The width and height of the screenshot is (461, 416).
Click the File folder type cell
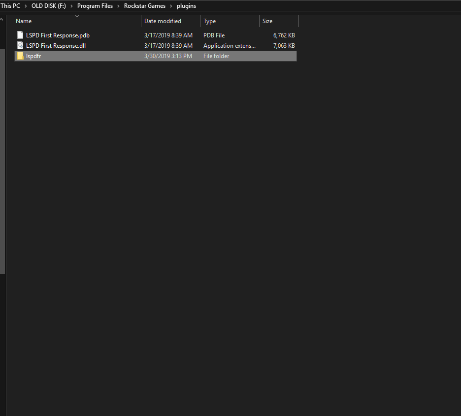[216, 56]
